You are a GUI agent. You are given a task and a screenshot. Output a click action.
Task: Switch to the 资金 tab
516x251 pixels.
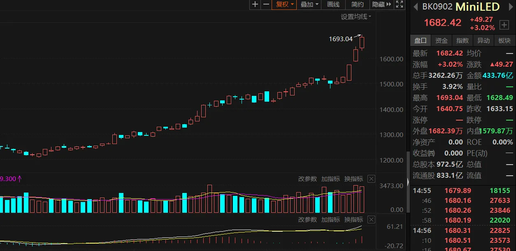pyautogui.click(x=442, y=40)
